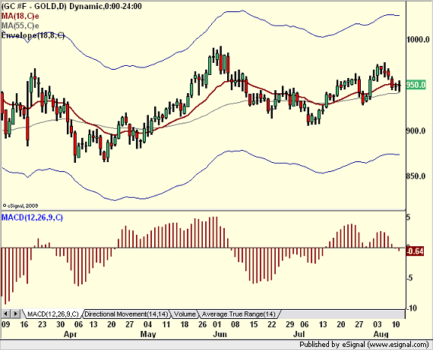Viewport: 433px width, 350px height.
Task: Click the Aug month label on time axis
Action: pos(381,334)
